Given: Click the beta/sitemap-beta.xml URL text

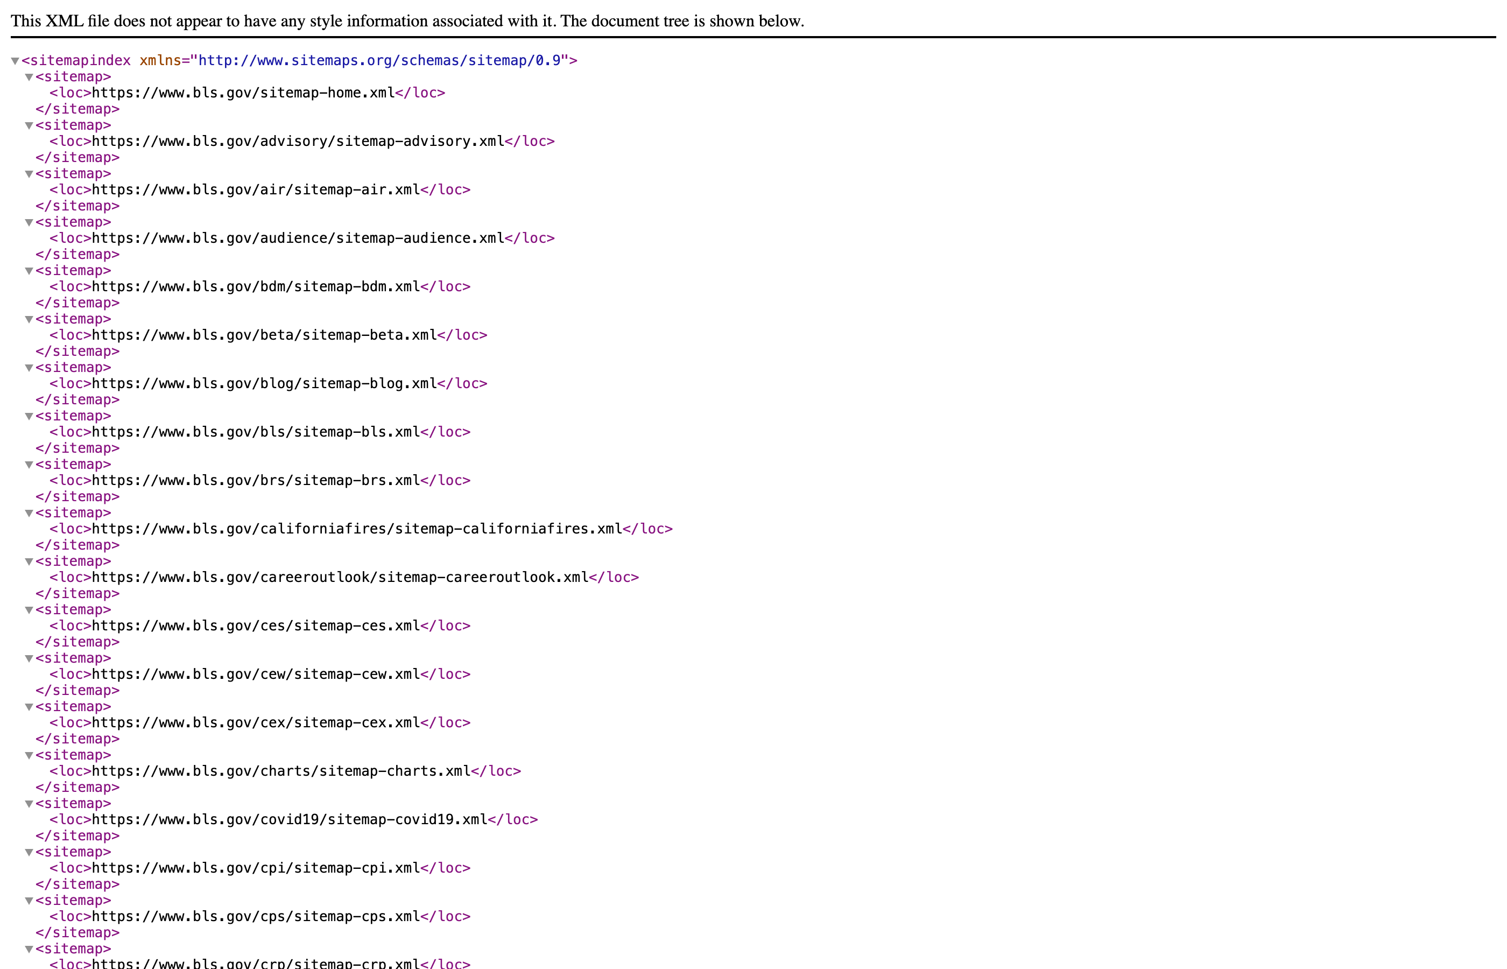Looking at the screenshot, I should pyautogui.click(x=265, y=335).
